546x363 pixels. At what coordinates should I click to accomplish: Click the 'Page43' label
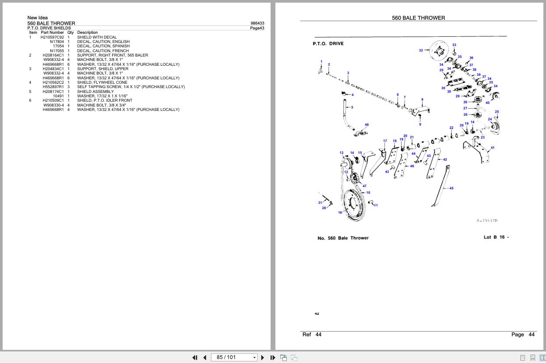[x=257, y=28]
